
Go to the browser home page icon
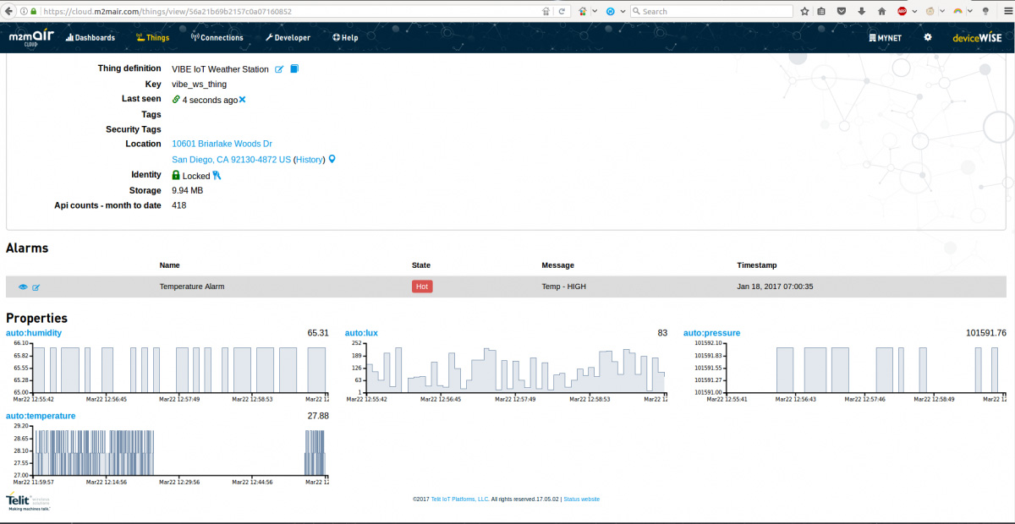pos(882,12)
